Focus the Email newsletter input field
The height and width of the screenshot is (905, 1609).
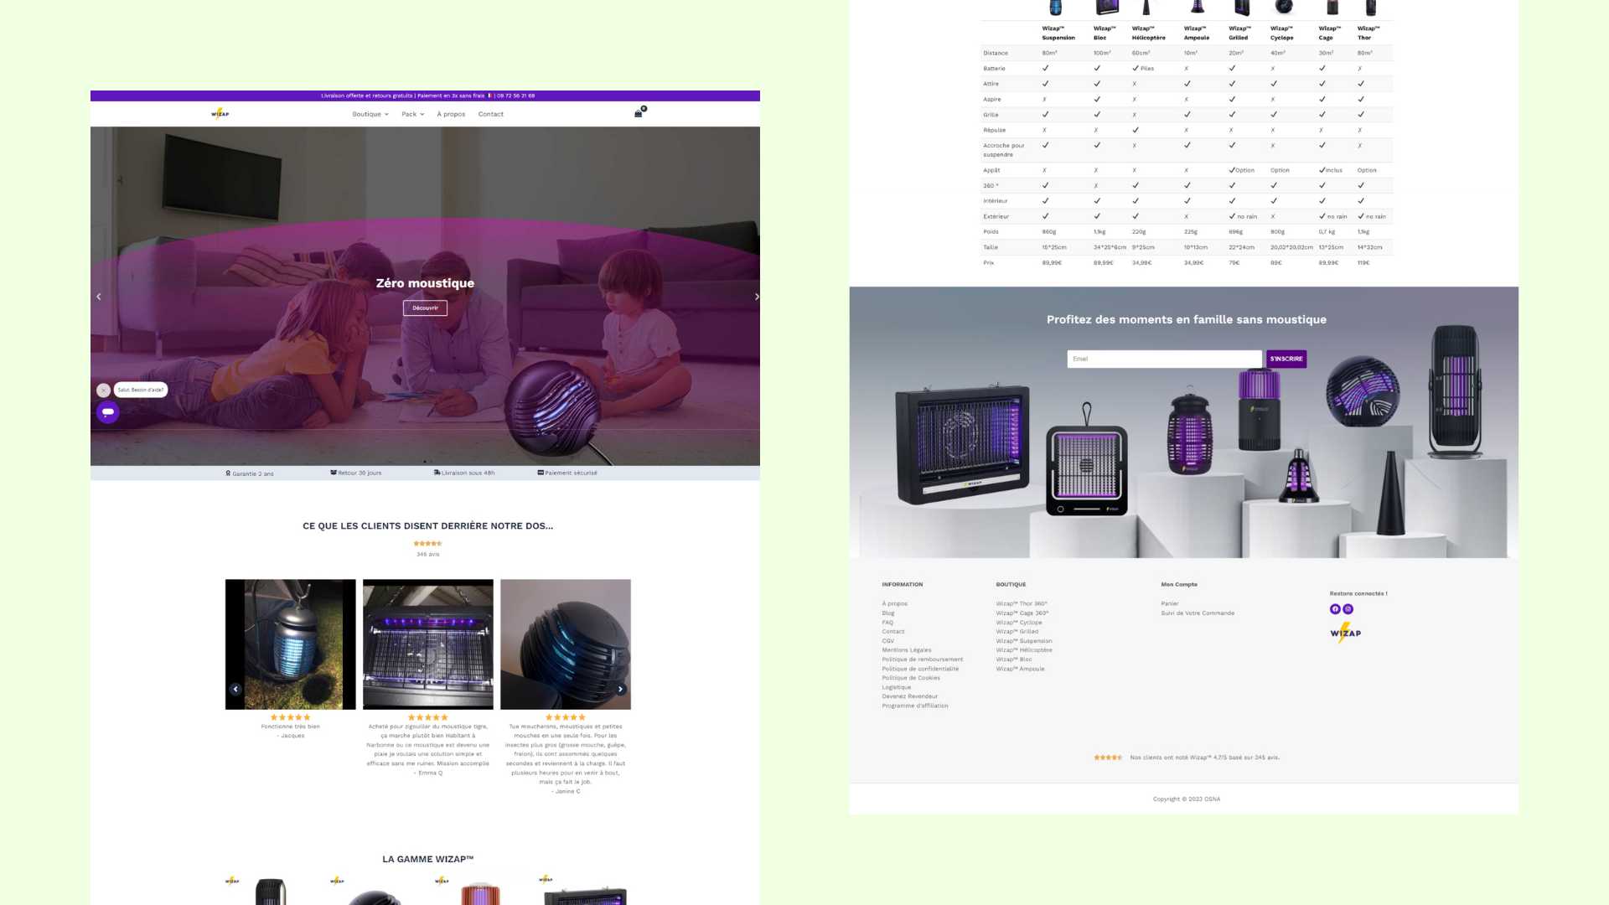tap(1164, 359)
